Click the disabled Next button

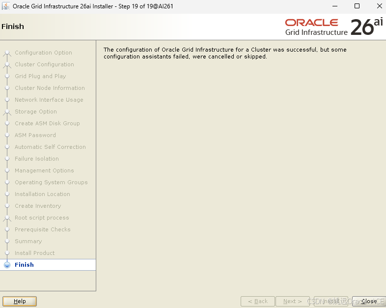click(x=293, y=301)
